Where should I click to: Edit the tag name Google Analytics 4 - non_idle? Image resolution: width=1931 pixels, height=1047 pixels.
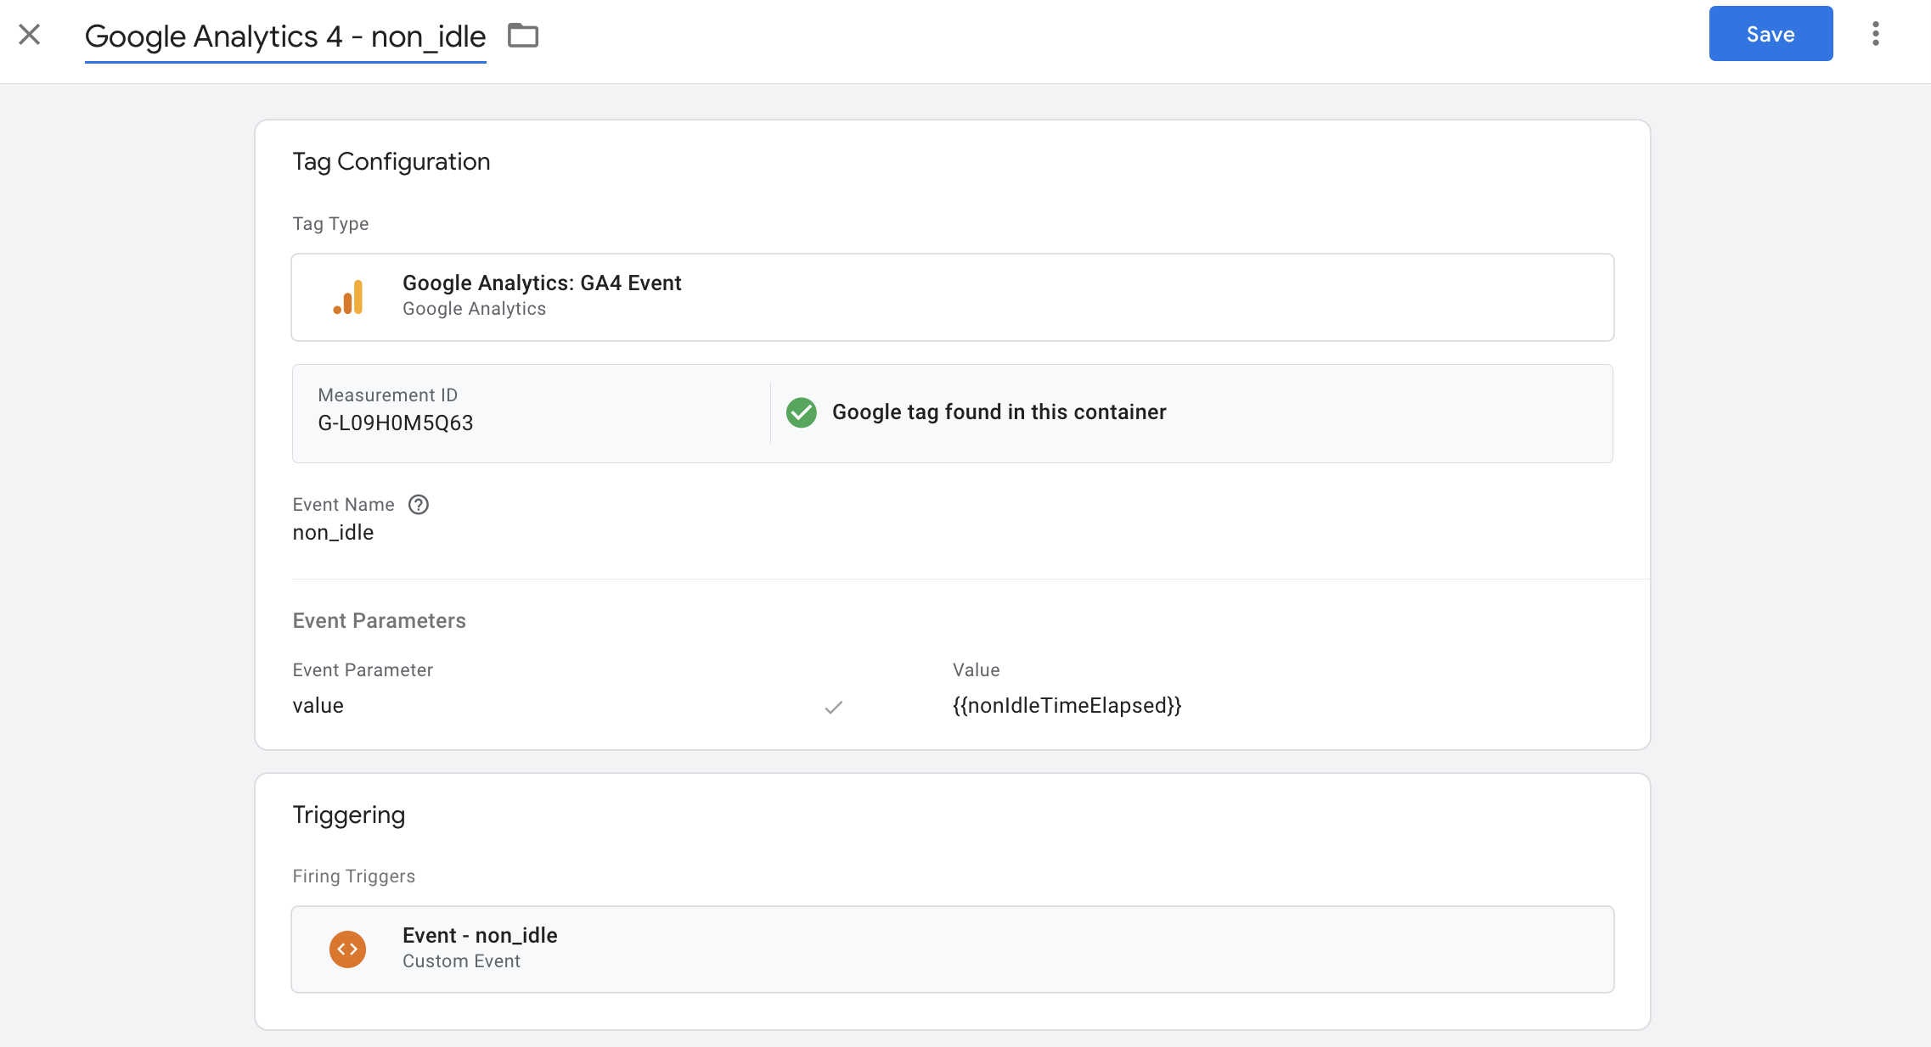pyautogui.click(x=285, y=36)
